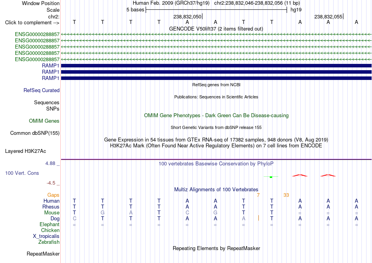This screenshot has height=263, width=372.
Task: Open 'RefSeq genes from NCBI' track title
Action: pos(216,85)
